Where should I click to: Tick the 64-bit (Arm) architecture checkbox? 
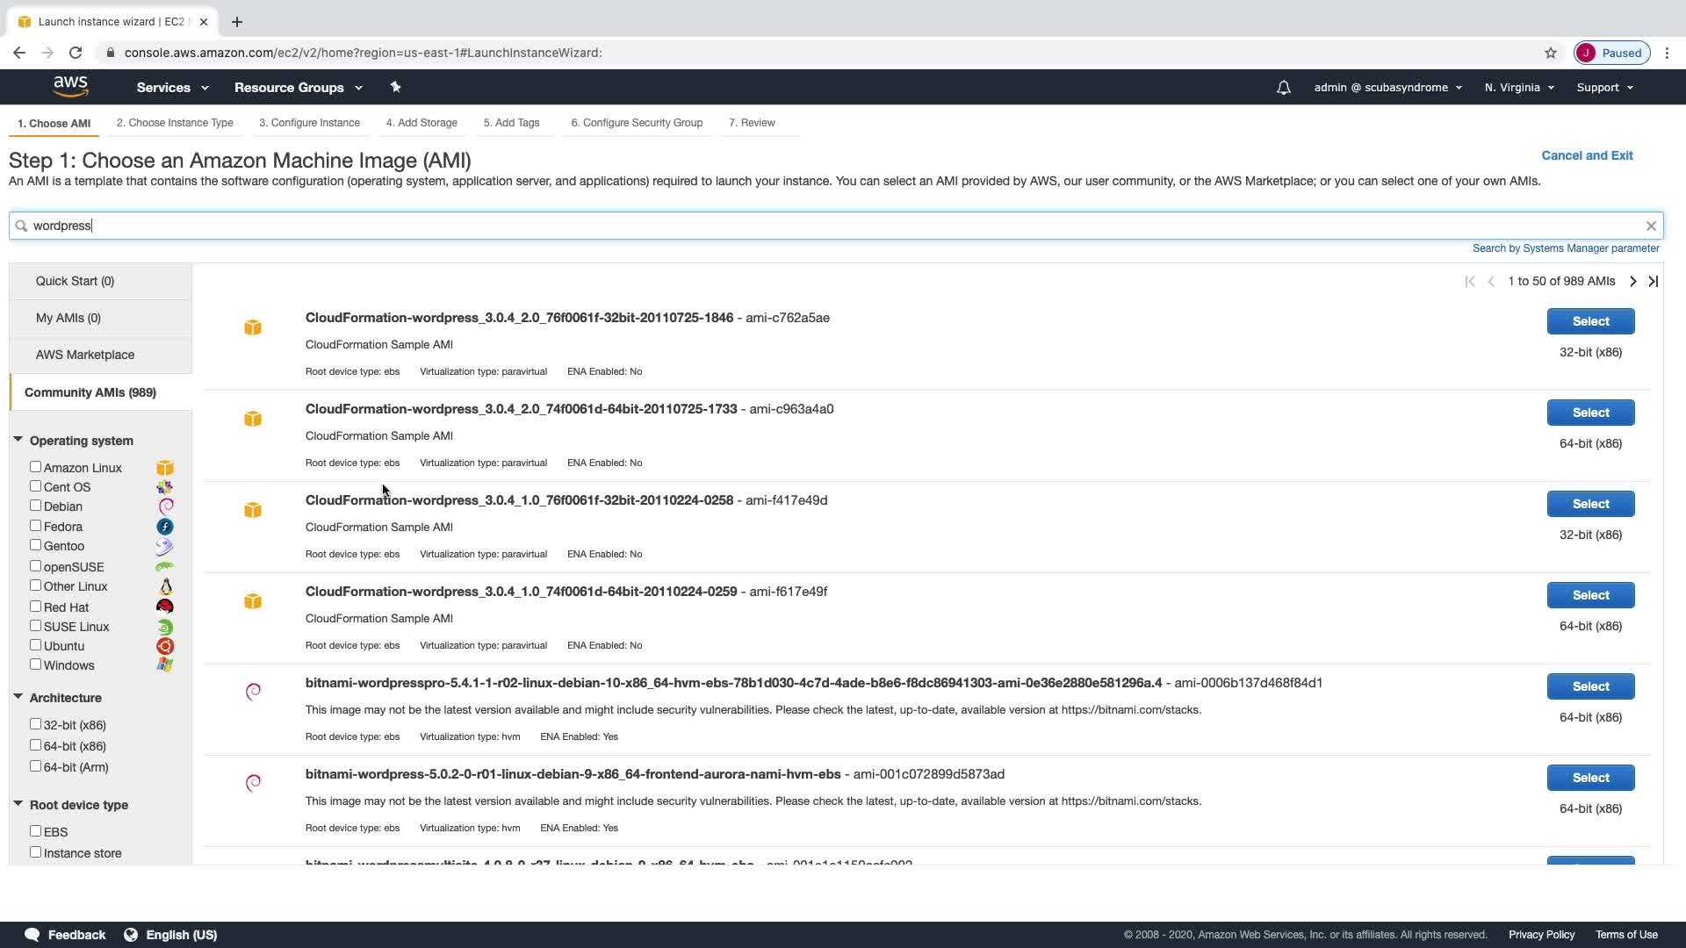(35, 766)
